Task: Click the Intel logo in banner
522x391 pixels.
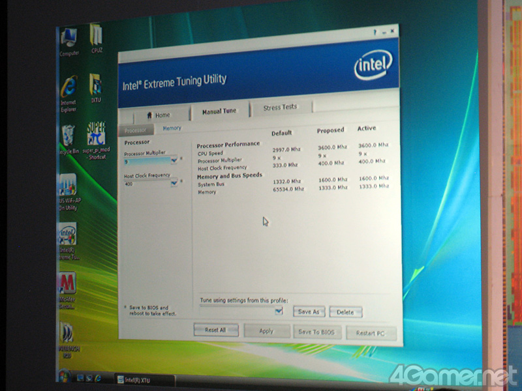Action: (x=373, y=65)
